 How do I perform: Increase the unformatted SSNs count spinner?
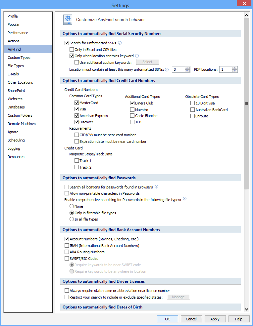tap(187, 68)
